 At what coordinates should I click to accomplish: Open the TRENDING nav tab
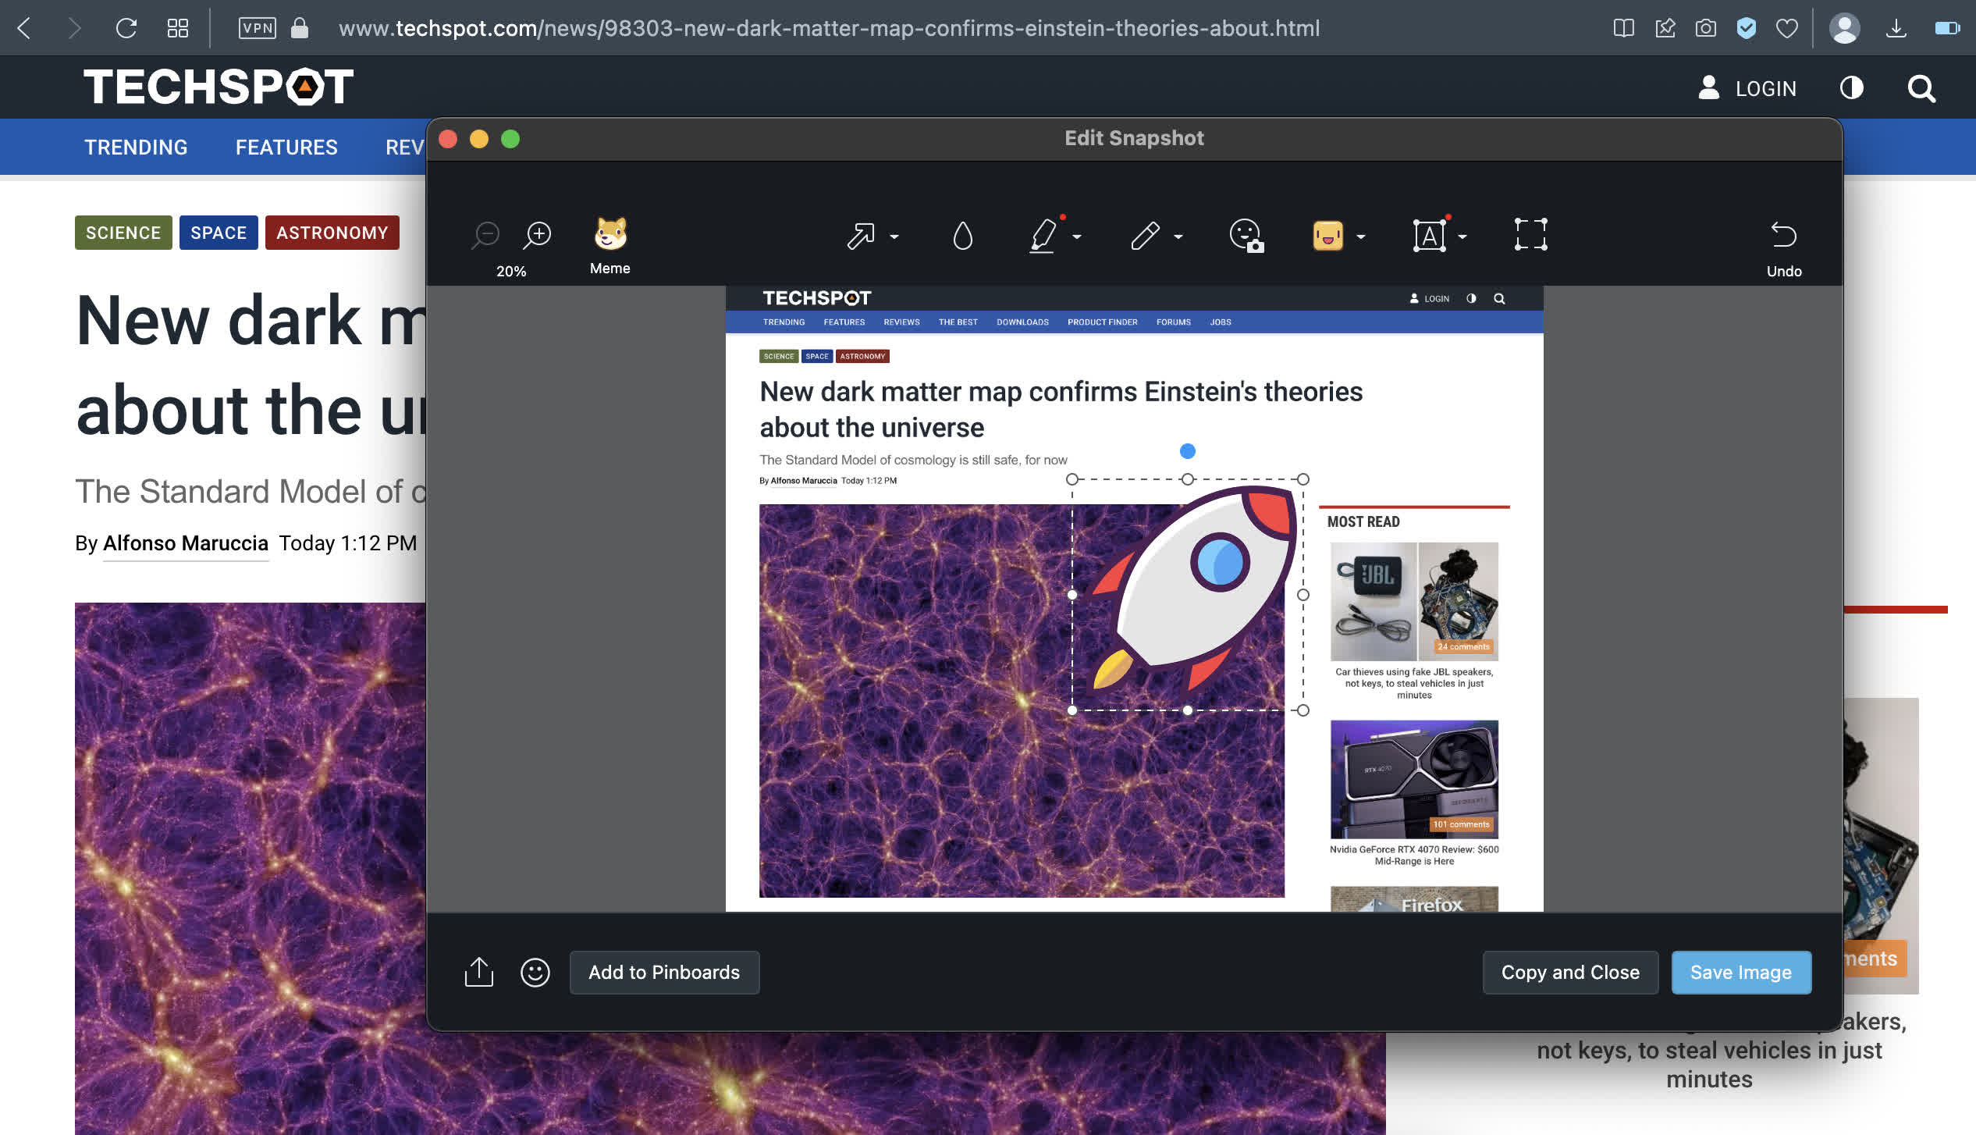tap(136, 148)
